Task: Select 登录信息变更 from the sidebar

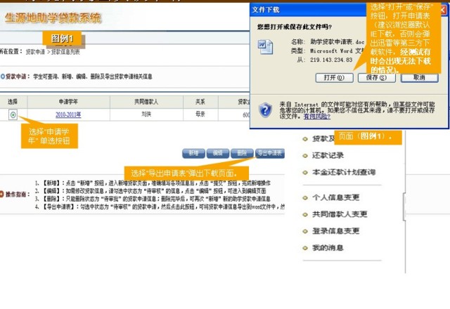Action: 335,231
